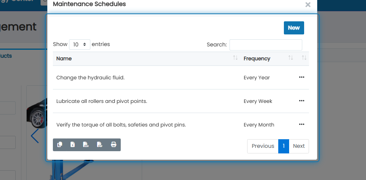
Task: Export table to Excel file icon
Action: (x=73, y=144)
